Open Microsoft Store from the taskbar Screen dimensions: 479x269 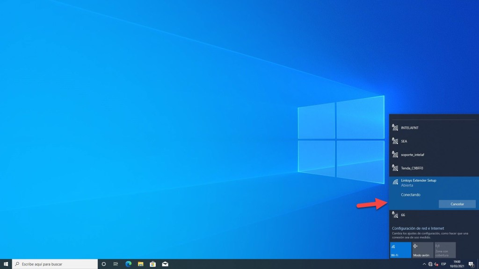[x=152, y=264]
